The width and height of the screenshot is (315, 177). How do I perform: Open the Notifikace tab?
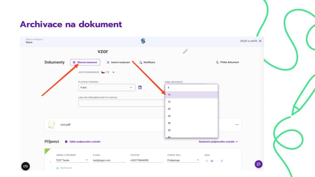click(x=147, y=62)
